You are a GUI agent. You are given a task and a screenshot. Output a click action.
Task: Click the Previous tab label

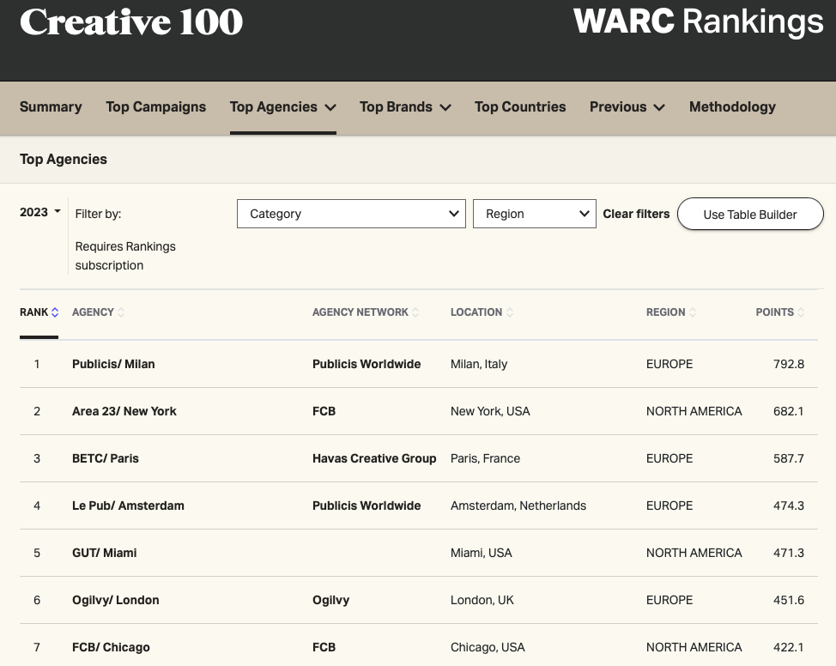coord(618,106)
